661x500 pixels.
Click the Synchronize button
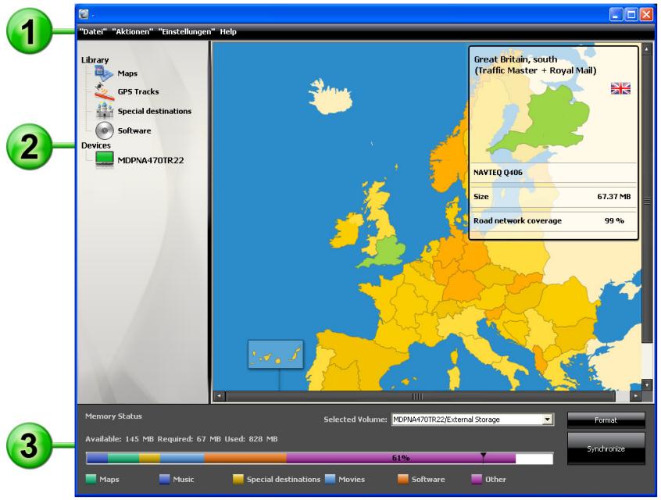tap(606, 449)
